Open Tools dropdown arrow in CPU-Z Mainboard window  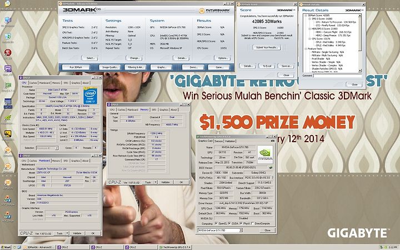click(67, 233)
